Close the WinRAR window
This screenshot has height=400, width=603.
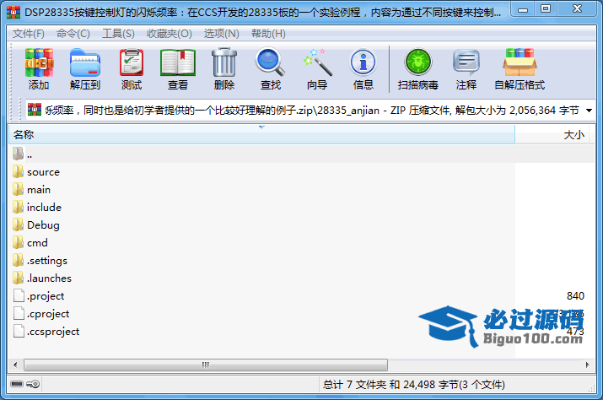pyautogui.click(x=577, y=9)
